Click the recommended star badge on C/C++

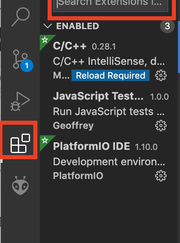point(45,40)
